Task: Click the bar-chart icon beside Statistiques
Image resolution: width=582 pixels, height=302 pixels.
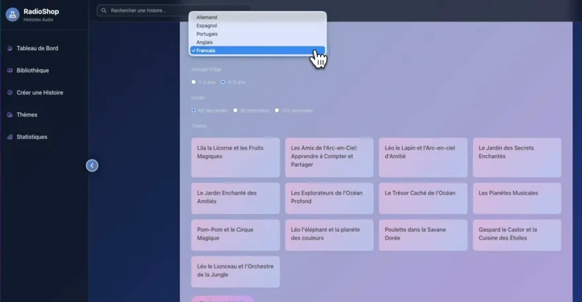Action: click(x=10, y=137)
